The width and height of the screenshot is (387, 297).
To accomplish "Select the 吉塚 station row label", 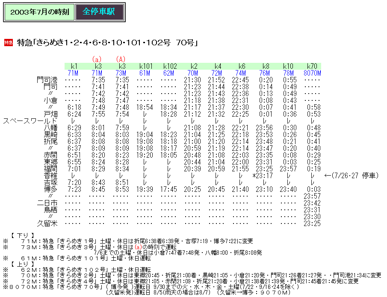I will tap(50, 182).
